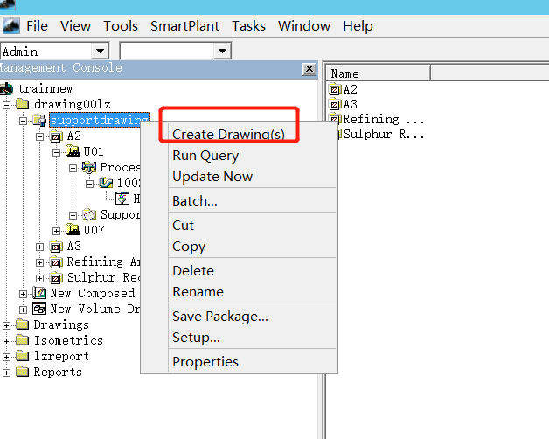Click the Refining Area folder icon in tree
The width and height of the screenshot is (549, 439).
point(56,261)
